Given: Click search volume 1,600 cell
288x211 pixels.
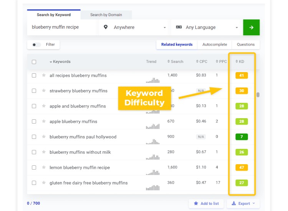Looking at the screenshot, I should [x=172, y=167].
